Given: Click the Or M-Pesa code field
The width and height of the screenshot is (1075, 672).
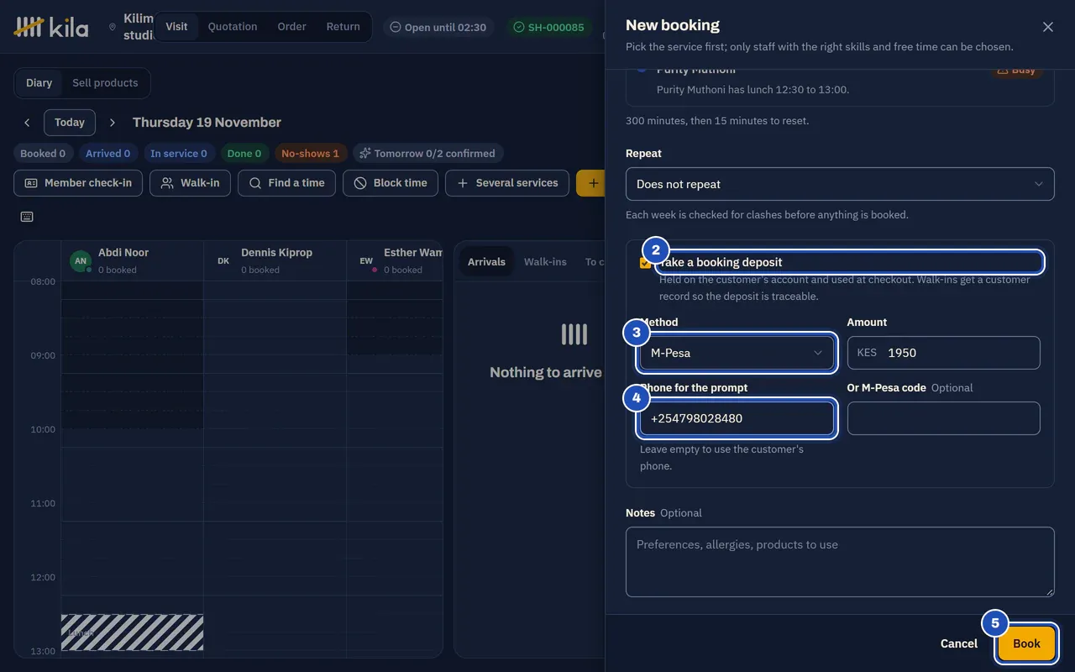Looking at the screenshot, I should (944, 418).
